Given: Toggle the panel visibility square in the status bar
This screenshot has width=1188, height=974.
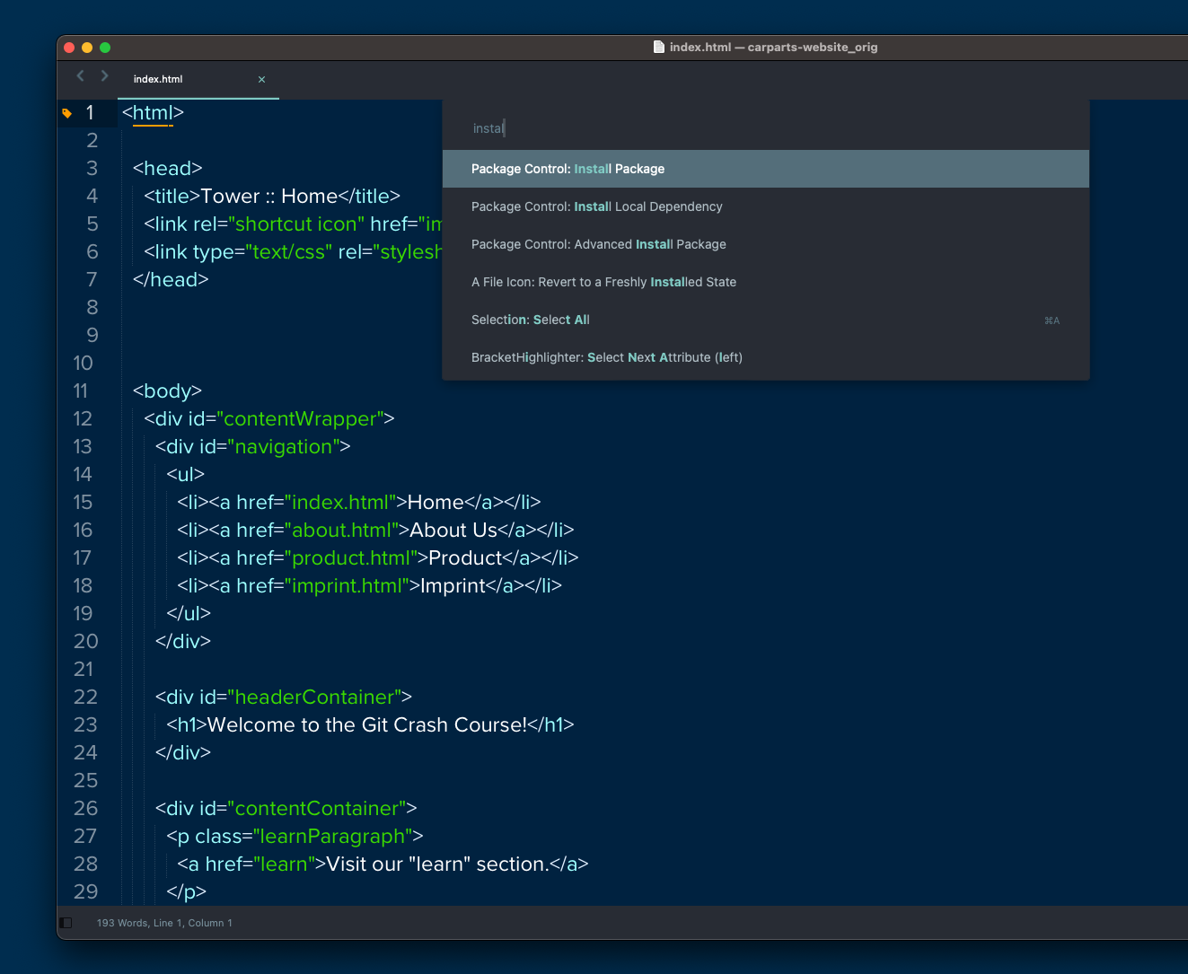Looking at the screenshot, I should click(x=65, y=922).
